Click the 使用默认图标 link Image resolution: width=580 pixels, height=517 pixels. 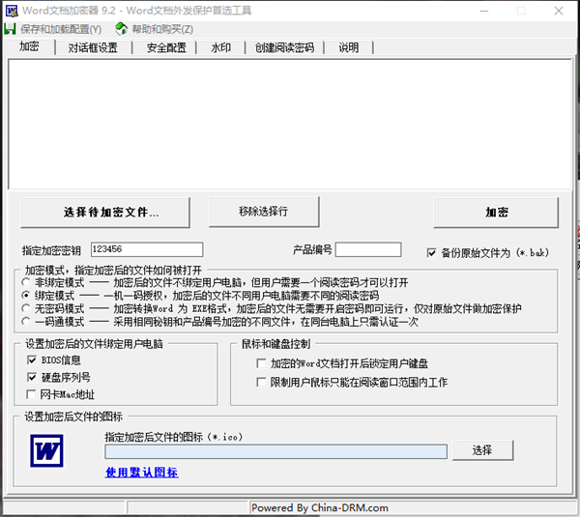point(142,473)
